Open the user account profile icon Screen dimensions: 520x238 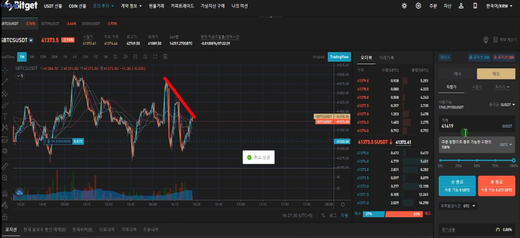coord(461,6)
